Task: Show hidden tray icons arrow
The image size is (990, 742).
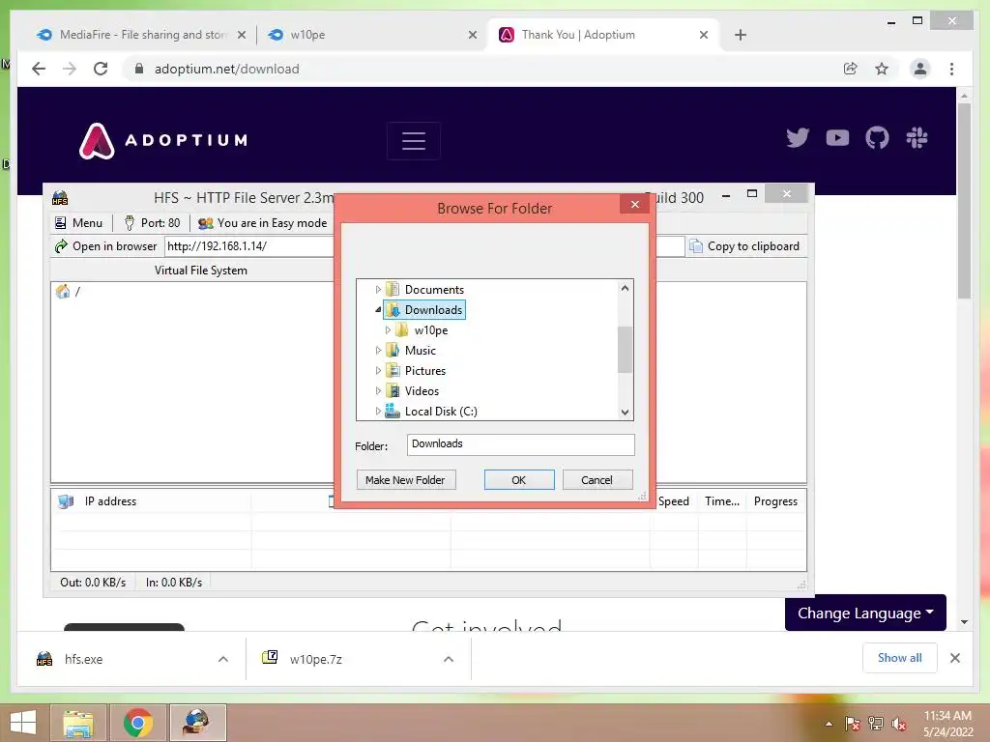Action: [x=829, y=724]
